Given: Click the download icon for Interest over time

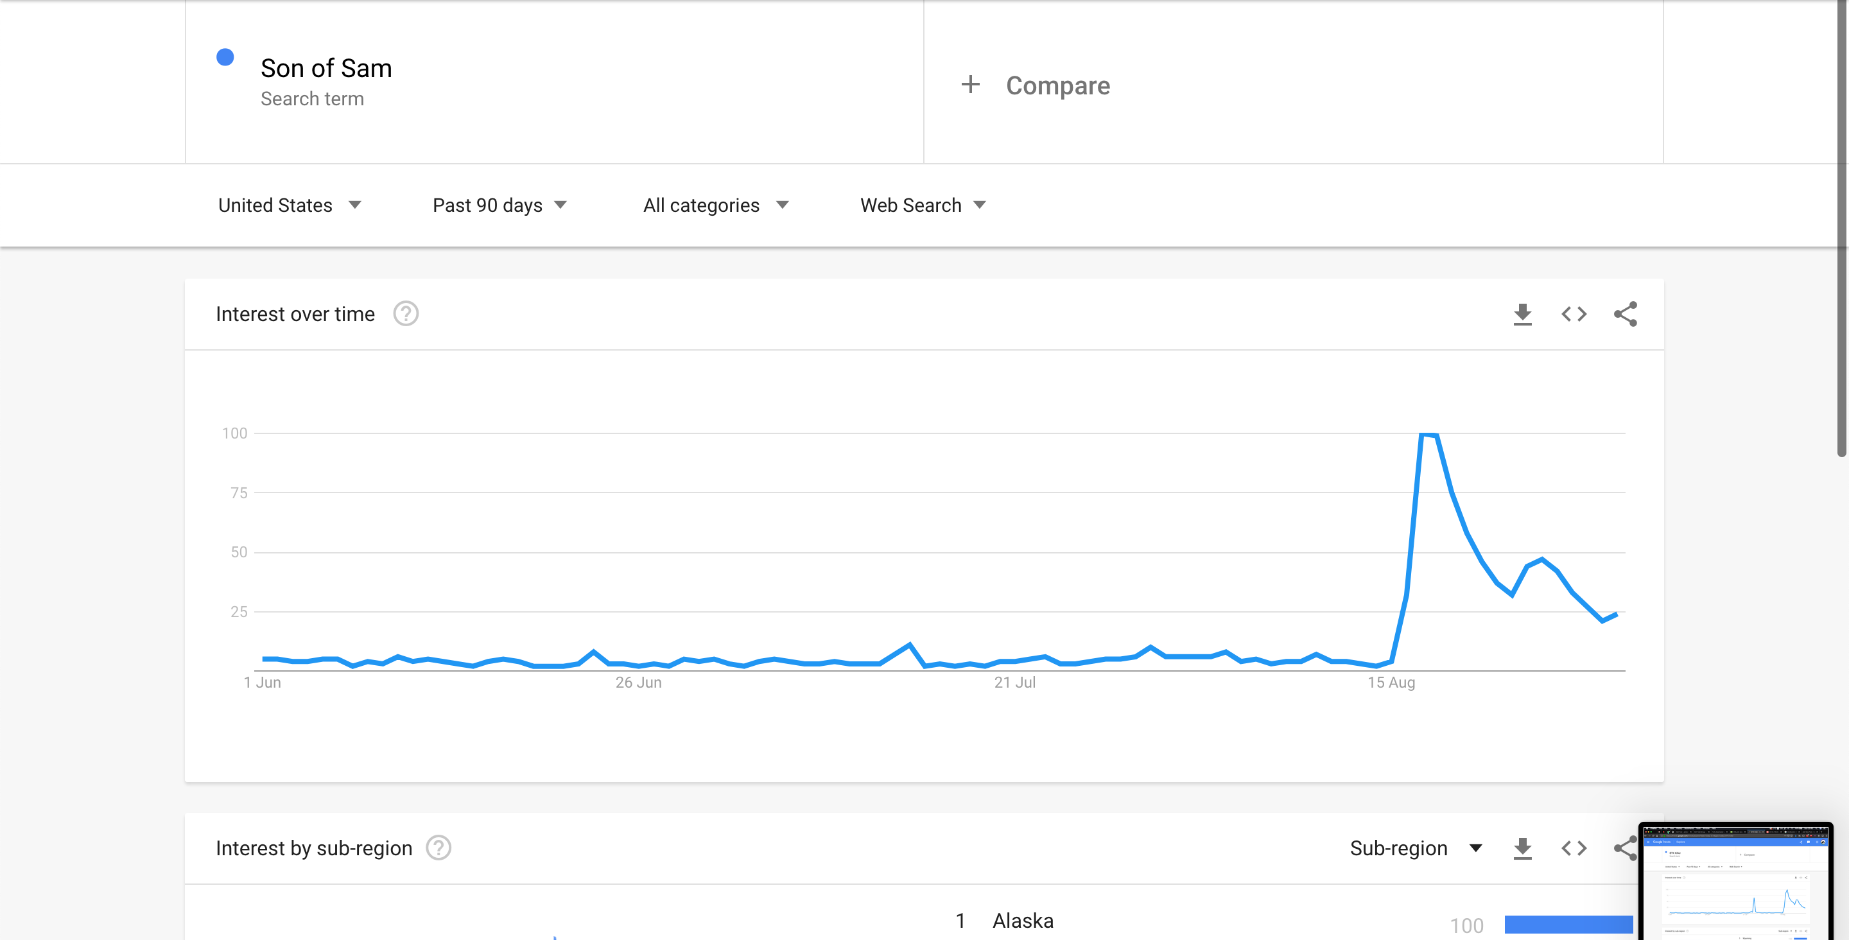Looking at the screenshot, I should (x=1522, y=314).
